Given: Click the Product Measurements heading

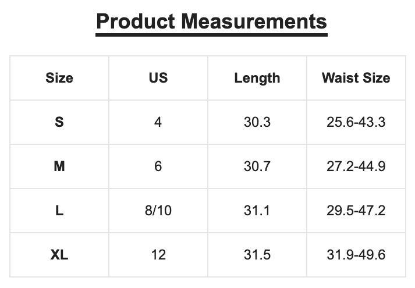Looking at the screenshot, I should (211, 22).
